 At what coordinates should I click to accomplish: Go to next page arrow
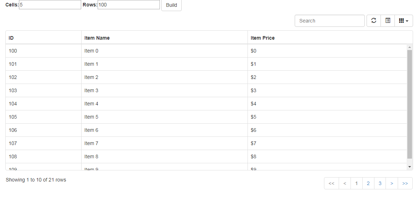392,183
